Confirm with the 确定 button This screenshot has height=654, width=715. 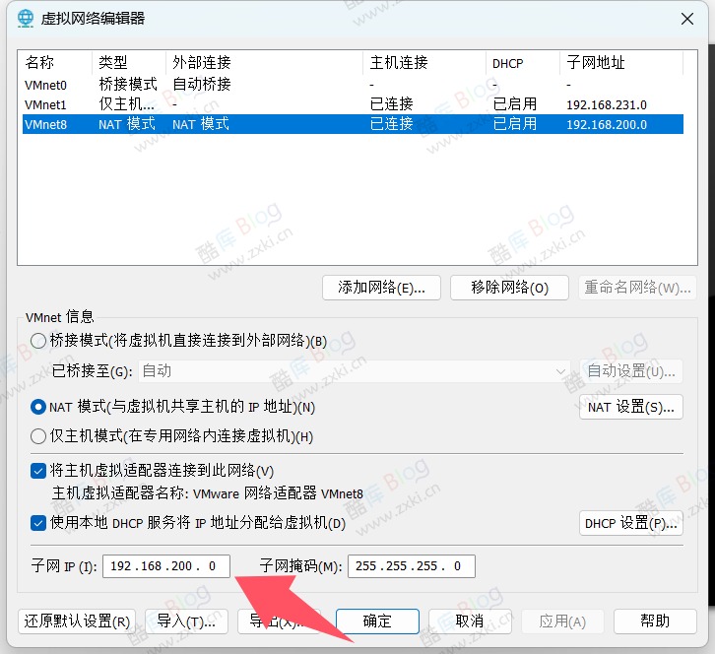click(x=377, y=621)
